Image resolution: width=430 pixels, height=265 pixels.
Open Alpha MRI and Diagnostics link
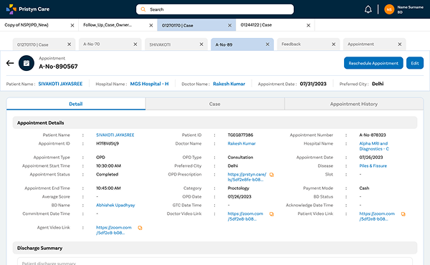(x=374, y=146)
